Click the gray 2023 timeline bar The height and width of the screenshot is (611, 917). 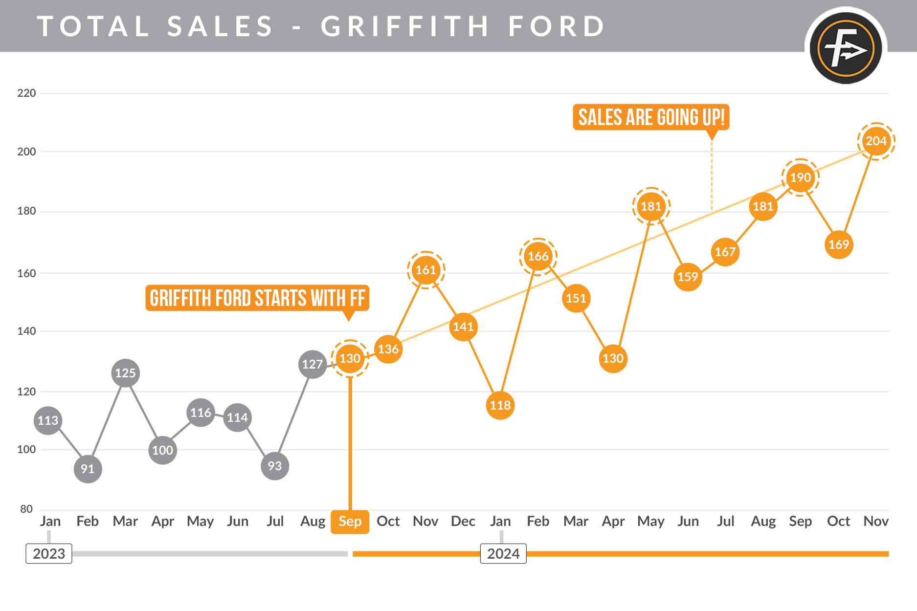point(210,554)
